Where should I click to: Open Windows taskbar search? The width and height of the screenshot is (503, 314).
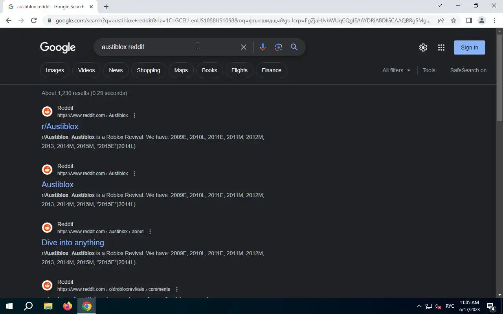click(28, 306)
